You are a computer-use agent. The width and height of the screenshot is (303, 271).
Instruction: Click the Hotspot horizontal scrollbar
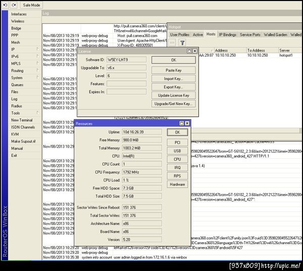245,131
